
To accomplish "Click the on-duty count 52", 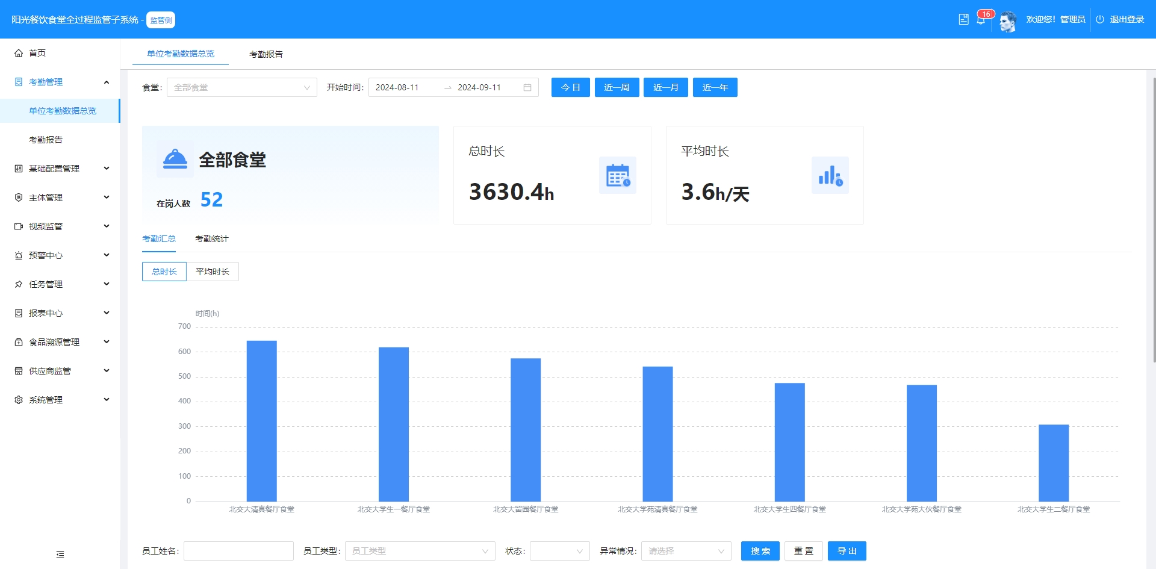I will (x=211, y=199).
